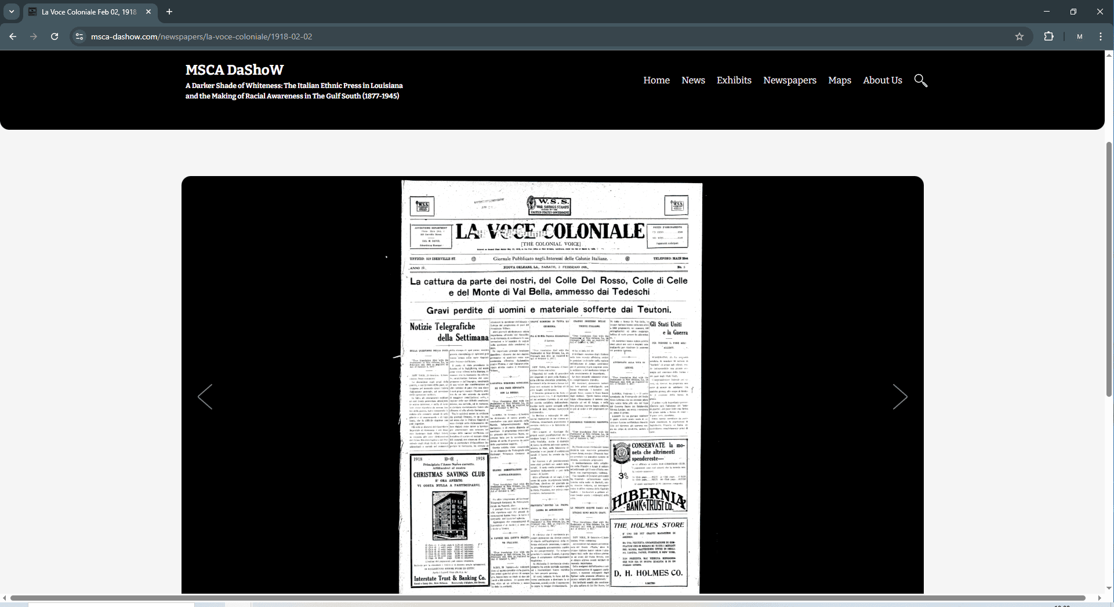Image resolution: width=1114 pixels, height=607 pixels.
Task: Navigate to the Exhibits page
Action: click(734, 81)
